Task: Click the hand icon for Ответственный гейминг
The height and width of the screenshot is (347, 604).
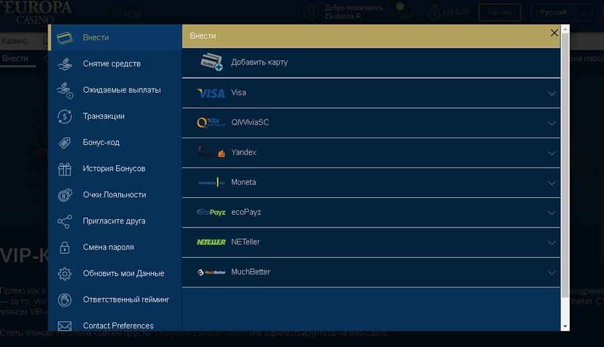Action: click(64, 299)
